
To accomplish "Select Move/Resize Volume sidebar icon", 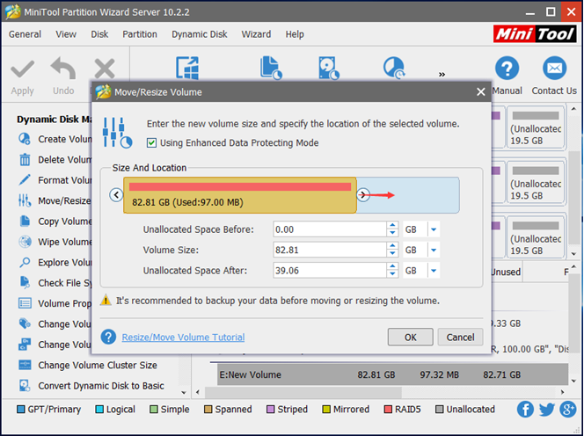I will coord(25,200).
